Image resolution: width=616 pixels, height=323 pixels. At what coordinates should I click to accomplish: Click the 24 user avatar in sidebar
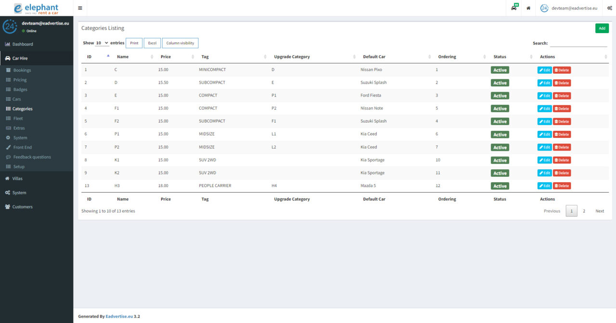(x=10, y=27)
